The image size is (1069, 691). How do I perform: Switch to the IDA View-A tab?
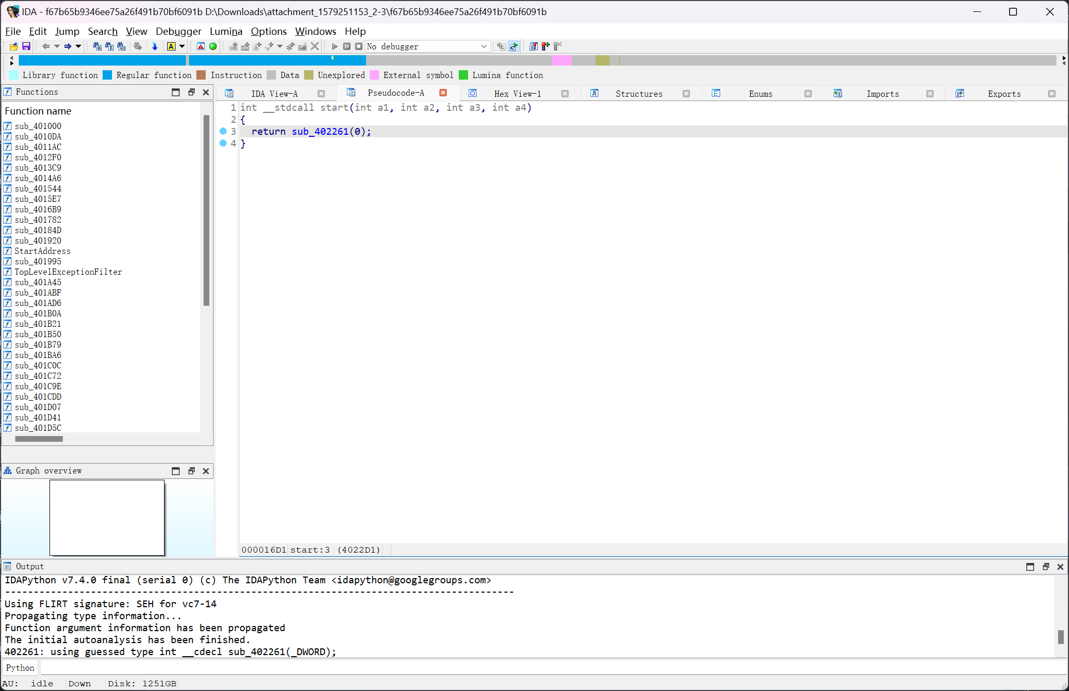point(274,94)
